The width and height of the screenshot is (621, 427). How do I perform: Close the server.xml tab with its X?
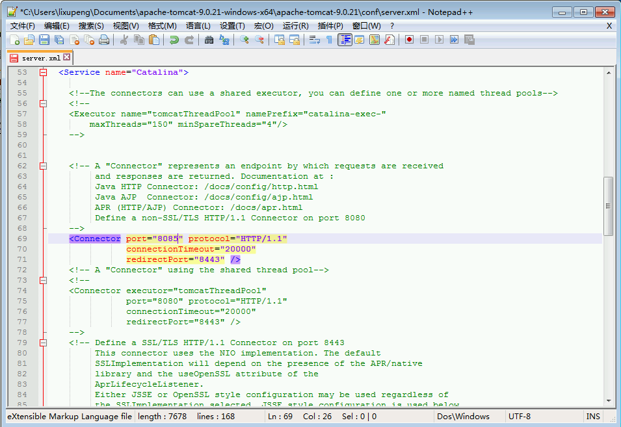coord(67,57)
